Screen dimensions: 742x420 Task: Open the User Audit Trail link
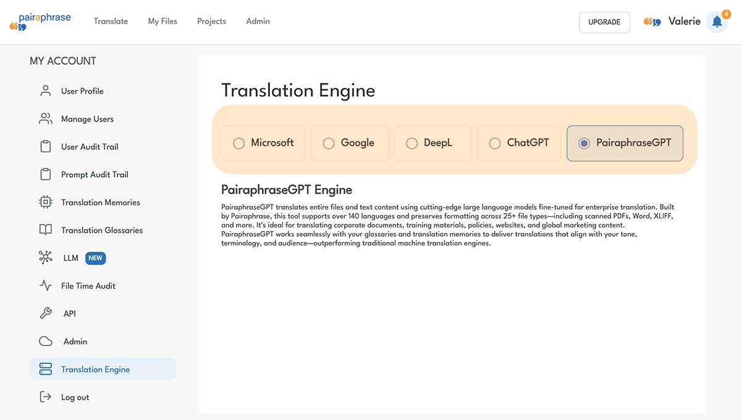coord(90,147)
